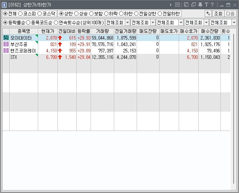Click the window number 1 icon
The height and width of the screenshot is (193, 239).
pyautogui.click(x=4, y=5)
